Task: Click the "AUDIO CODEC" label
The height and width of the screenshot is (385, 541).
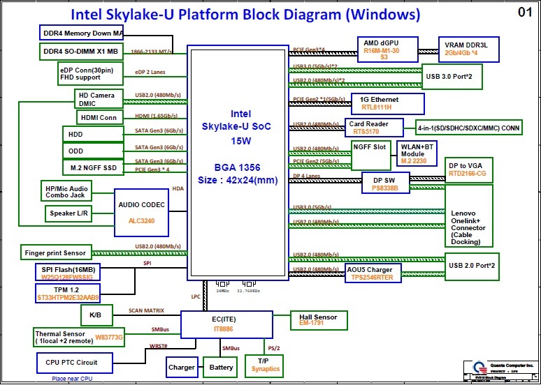Action: pos(141,205)
